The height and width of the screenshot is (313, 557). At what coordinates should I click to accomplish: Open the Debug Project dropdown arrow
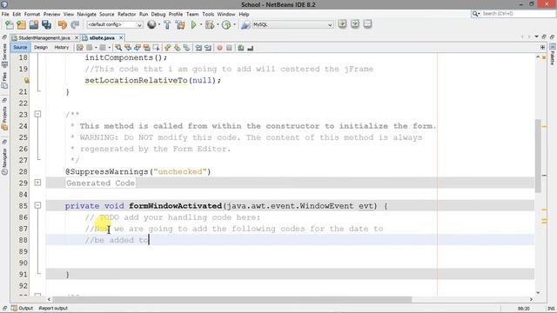(x=218, y=24)
